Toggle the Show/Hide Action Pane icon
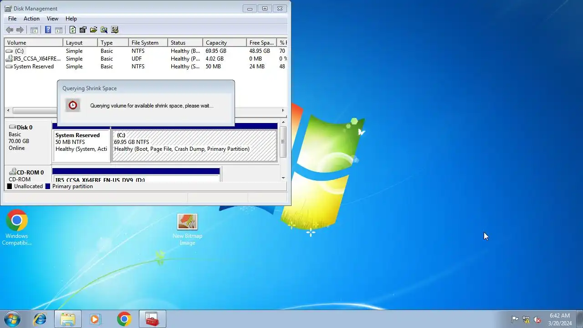 point(59,30)
